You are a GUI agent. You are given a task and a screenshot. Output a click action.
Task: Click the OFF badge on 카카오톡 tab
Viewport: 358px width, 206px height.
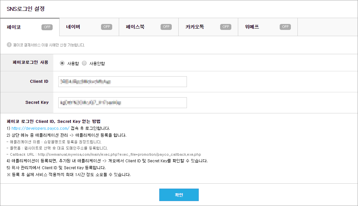click(x=226, y=27)
